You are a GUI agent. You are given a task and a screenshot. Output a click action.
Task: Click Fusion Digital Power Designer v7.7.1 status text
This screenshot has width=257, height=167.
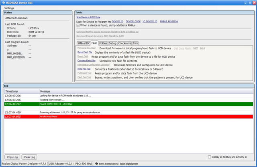tap(24, 163)
